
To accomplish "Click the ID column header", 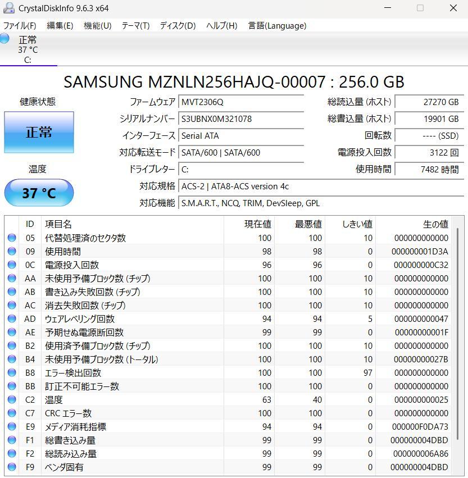I will (30, 224).
